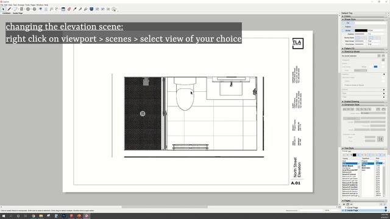The image size is (390, 219).
Task: Select the Untitled - Inside Page document tab
Action: tap(12, 13)
